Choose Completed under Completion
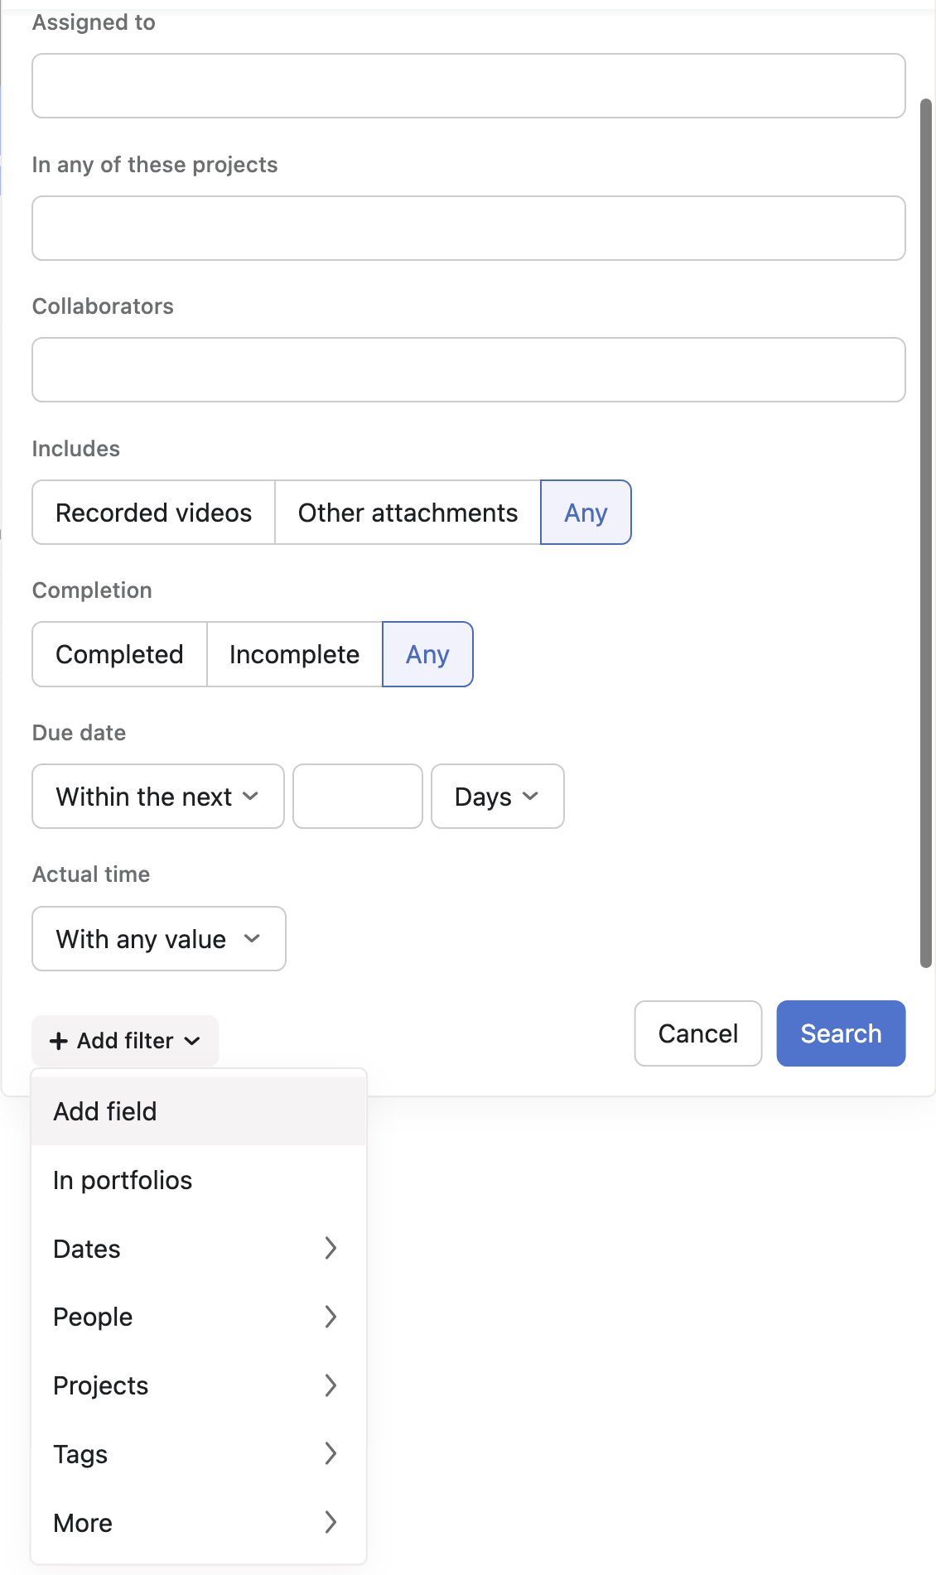This screenshot has height=1575, width=936. (119, 654)
